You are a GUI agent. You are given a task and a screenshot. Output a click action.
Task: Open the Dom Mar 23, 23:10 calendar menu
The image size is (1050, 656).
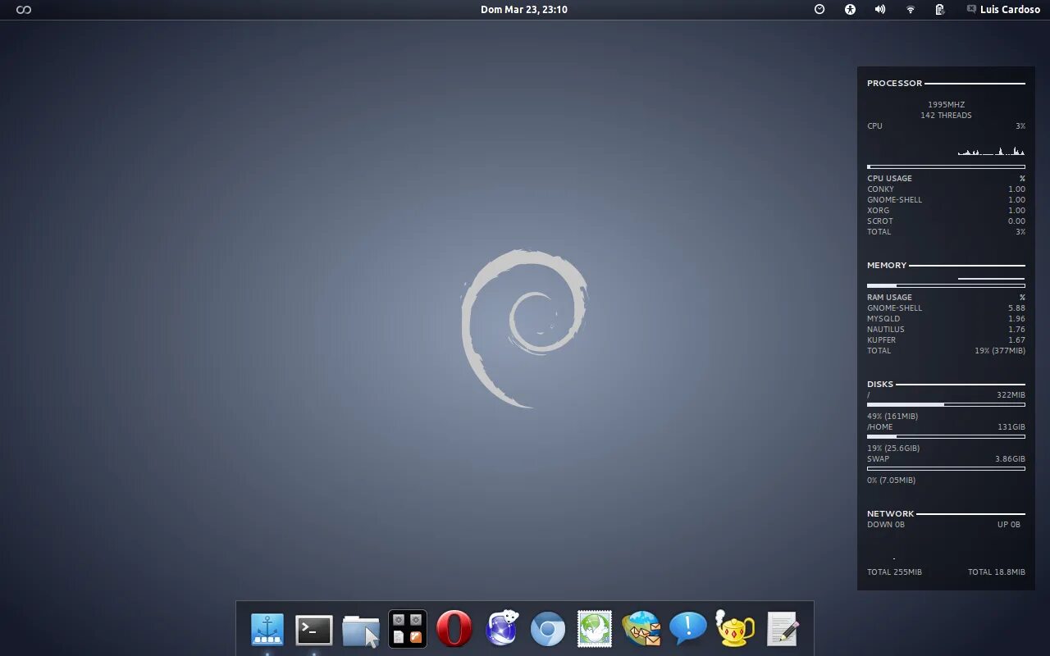[524, 10]
